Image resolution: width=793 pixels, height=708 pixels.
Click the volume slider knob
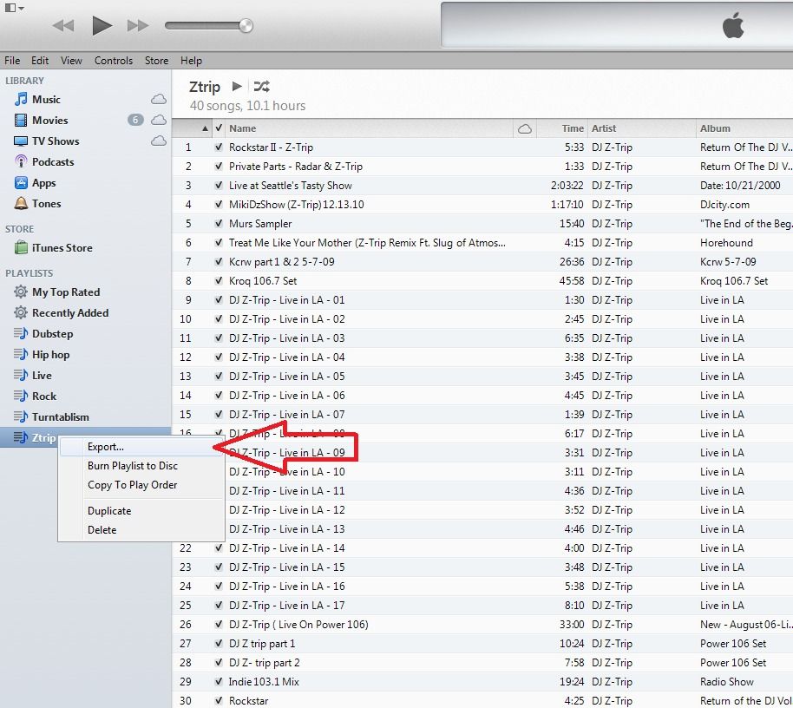[x=246, y=25]
